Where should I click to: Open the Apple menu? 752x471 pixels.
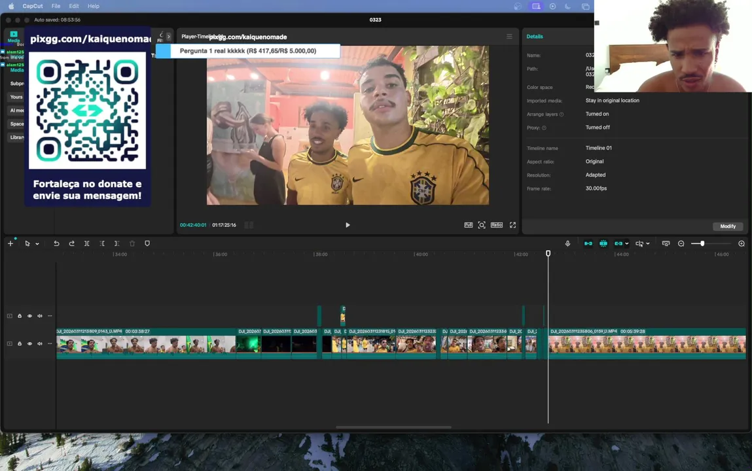(11, 7)
